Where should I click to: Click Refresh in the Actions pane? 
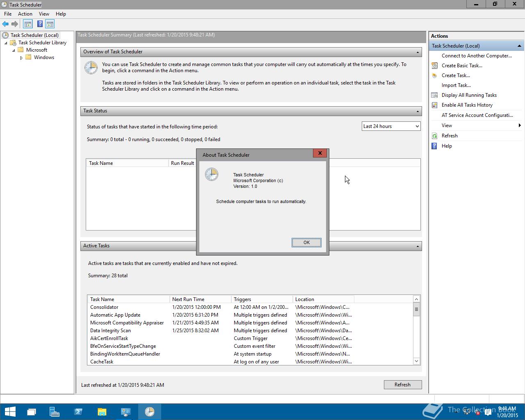tap(450, 136)
